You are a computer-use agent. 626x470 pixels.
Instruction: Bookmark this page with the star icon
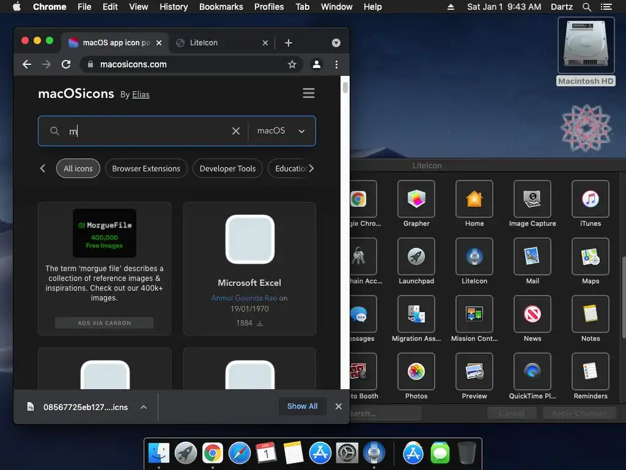(292, 64)
